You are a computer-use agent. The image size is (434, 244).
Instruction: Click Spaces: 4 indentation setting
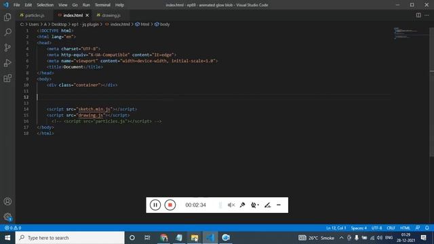359,228
